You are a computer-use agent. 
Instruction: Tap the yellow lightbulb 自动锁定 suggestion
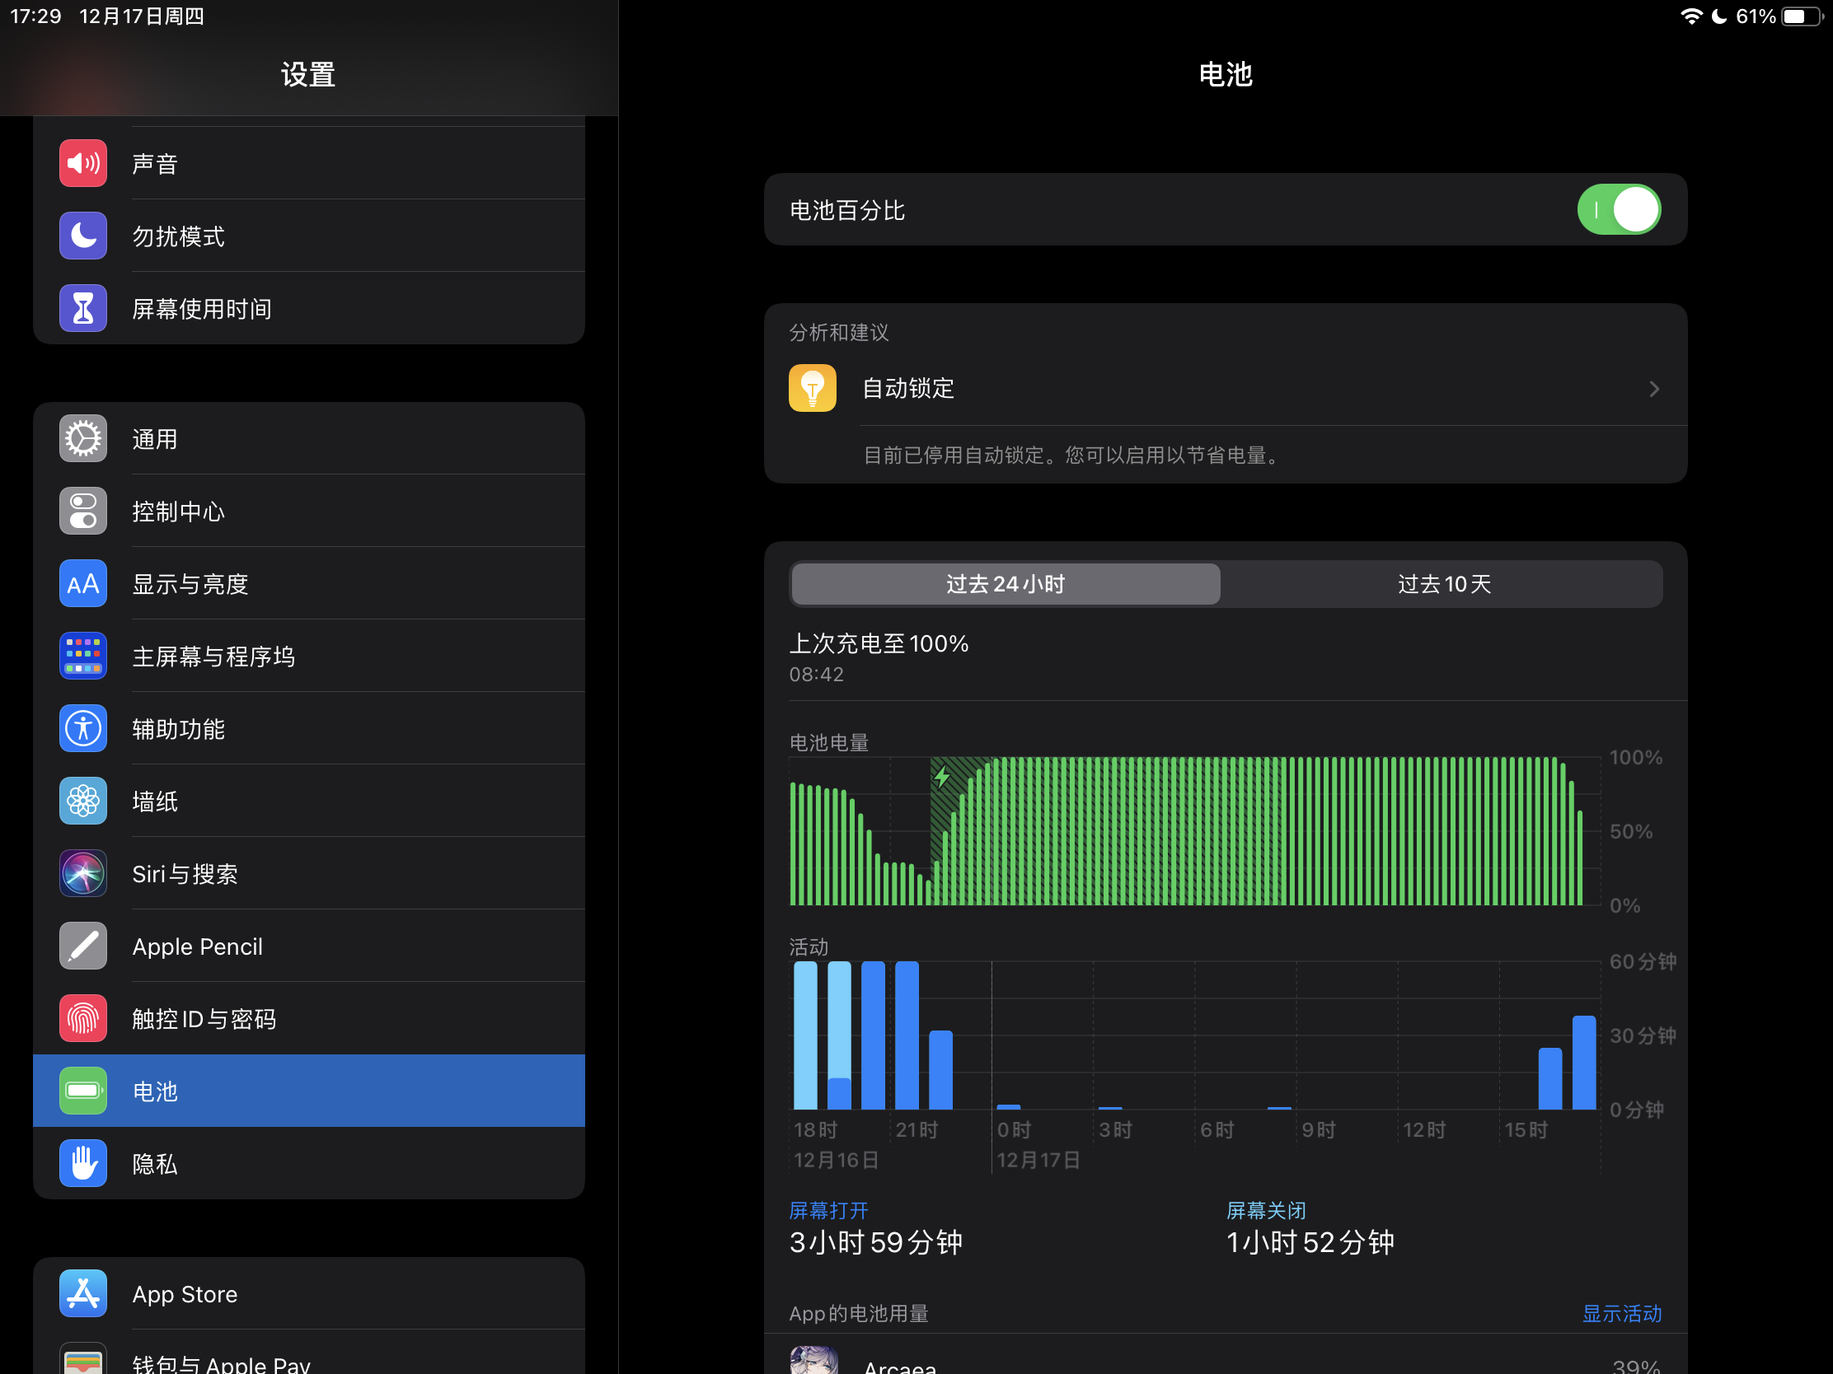tap(812, 389)
